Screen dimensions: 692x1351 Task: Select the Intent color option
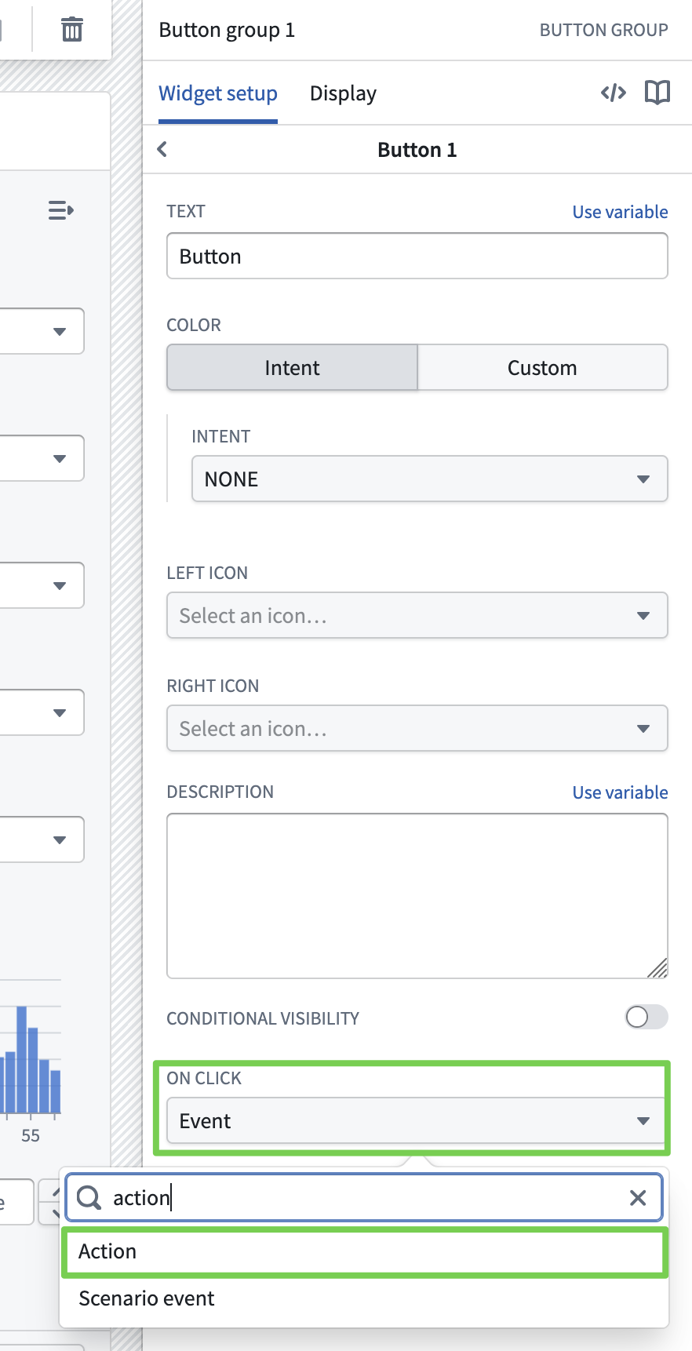point(292,367)
